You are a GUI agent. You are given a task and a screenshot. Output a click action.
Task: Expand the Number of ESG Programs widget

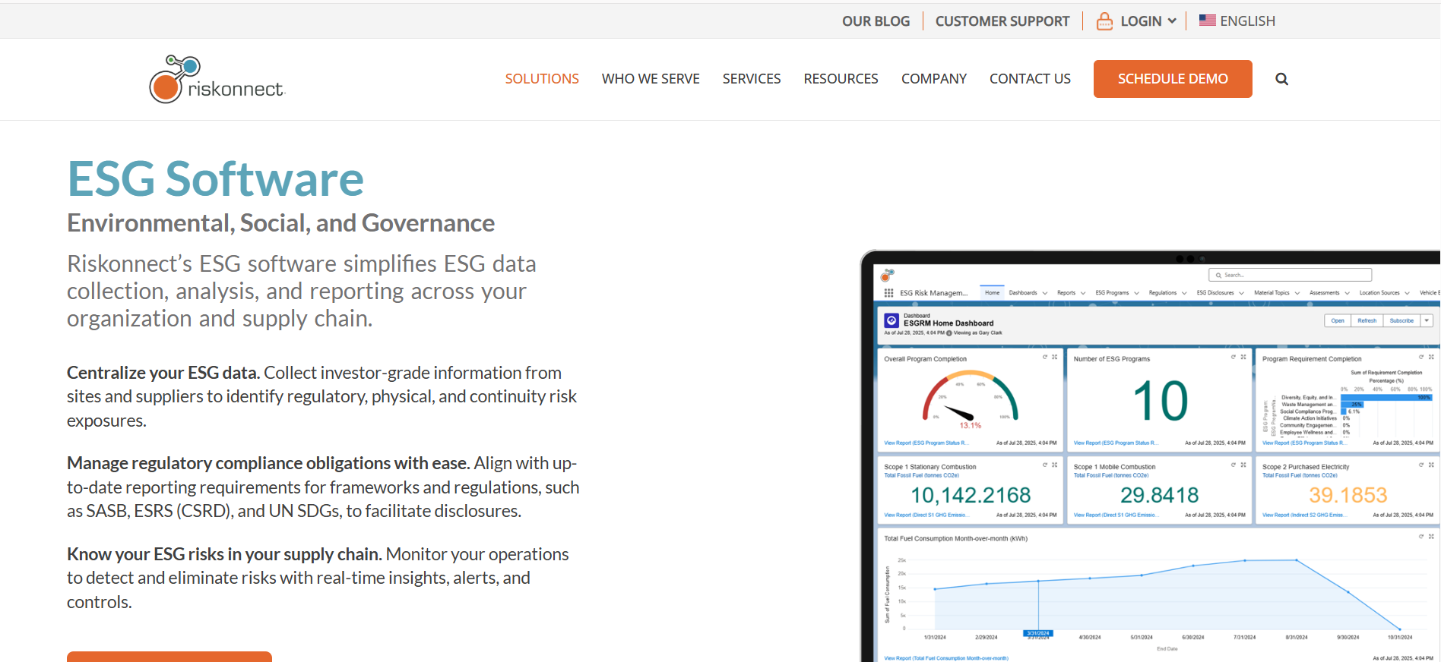pos(1243,357)
